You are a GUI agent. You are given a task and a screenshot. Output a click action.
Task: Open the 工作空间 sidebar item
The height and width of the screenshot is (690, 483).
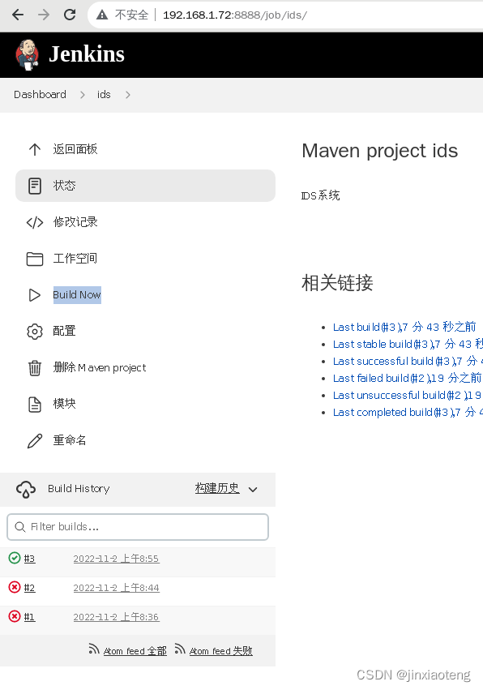click(x=75, y=259)
